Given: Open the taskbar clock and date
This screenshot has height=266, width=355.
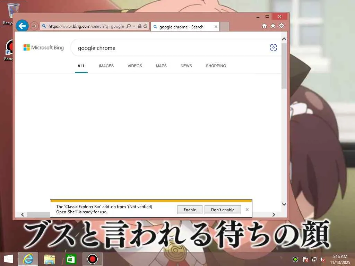Looking at the screenshot, I should coord(340,259).
